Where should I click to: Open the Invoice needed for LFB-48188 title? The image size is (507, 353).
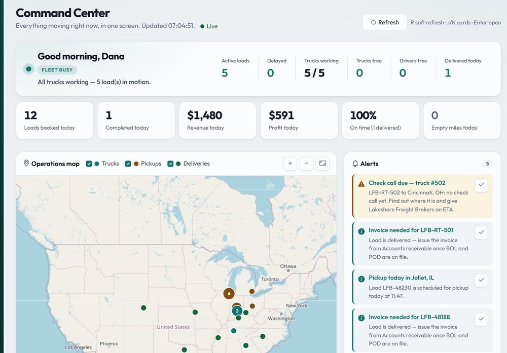(x=409, y=317)
